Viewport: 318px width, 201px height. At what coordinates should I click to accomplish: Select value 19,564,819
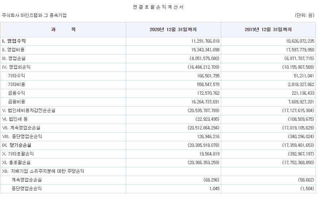210,154
